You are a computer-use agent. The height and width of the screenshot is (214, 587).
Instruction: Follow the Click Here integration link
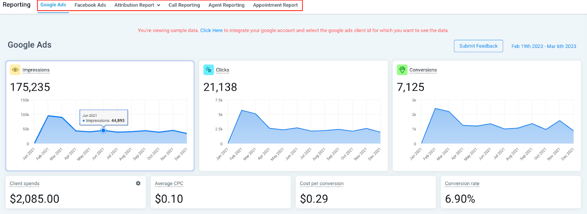[211, 30]
